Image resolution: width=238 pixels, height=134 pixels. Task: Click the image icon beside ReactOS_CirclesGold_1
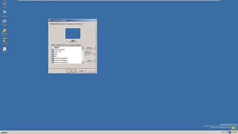click(x=53, y=62)
